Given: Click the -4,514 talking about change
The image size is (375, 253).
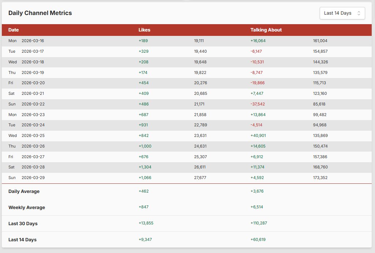Looking at the screenshot, I should tap(256, 125).
